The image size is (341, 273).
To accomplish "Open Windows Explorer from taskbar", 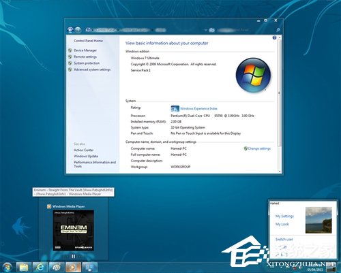I will tap(24, 268).
